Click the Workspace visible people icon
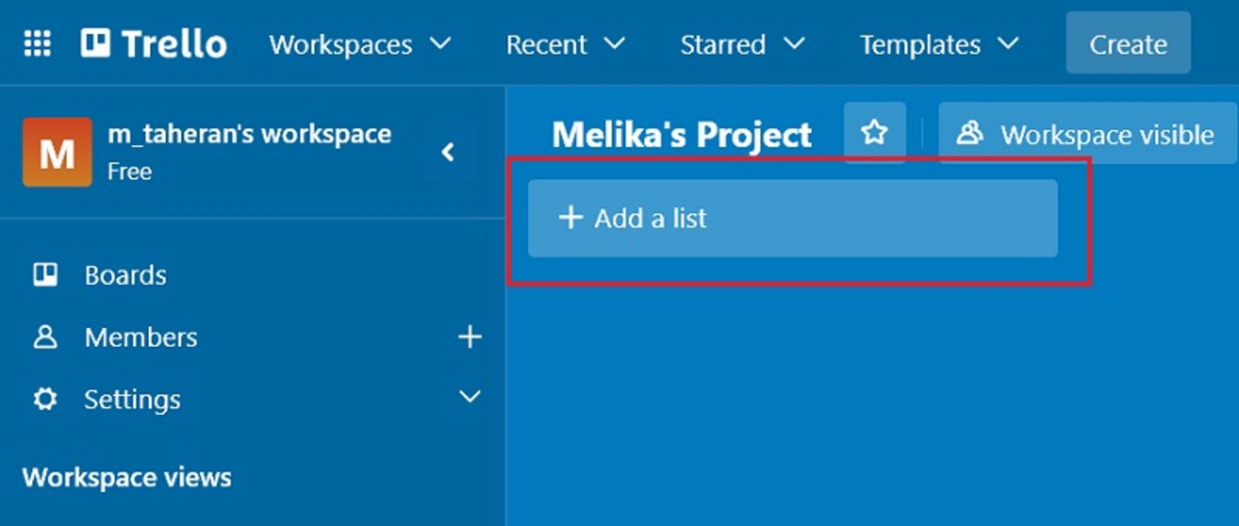Viewport: 1239px width, 526px height. (969, 133)
